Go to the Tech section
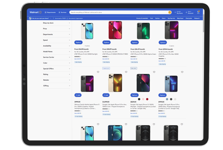This screenshot has width=223, height=150. 151,18
